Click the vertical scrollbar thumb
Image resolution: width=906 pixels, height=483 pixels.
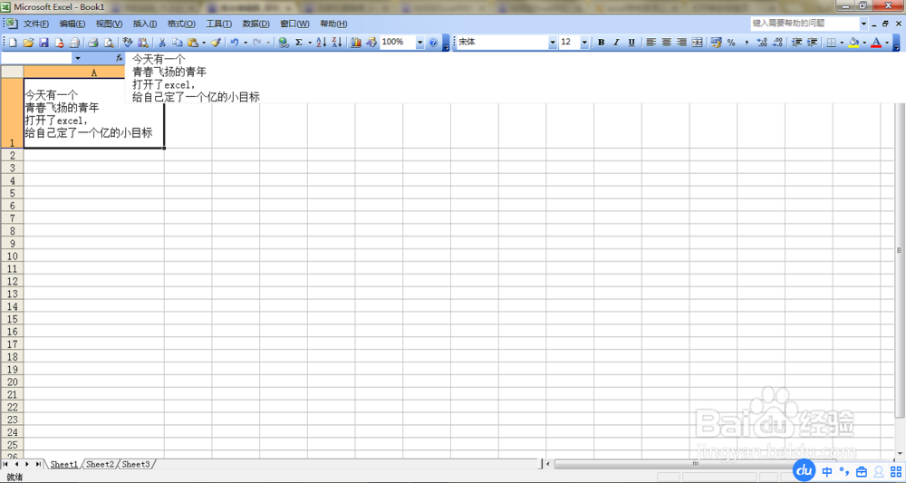click(x=899, y=260)
